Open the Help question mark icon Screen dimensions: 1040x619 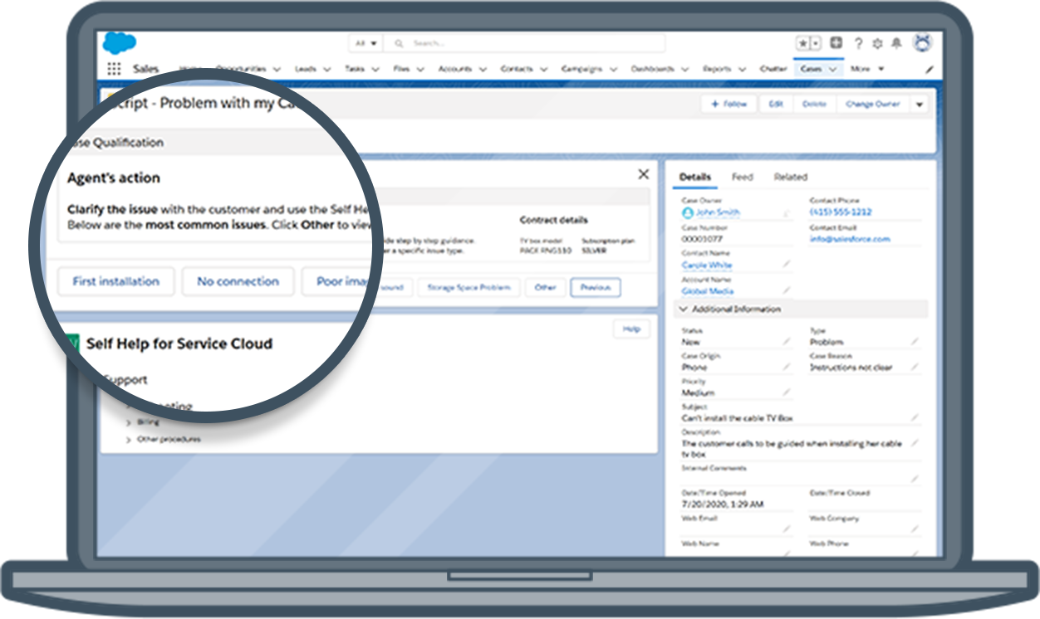pos(858,44)
